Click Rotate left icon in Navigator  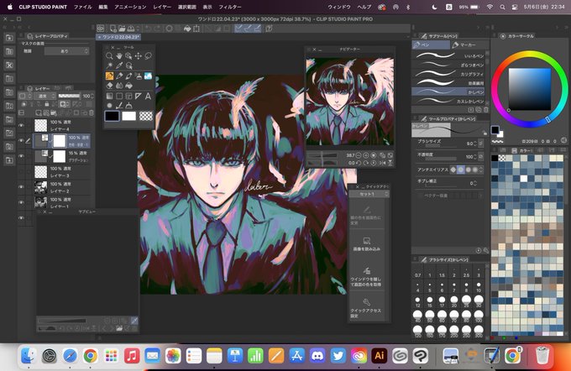[359, 163]
